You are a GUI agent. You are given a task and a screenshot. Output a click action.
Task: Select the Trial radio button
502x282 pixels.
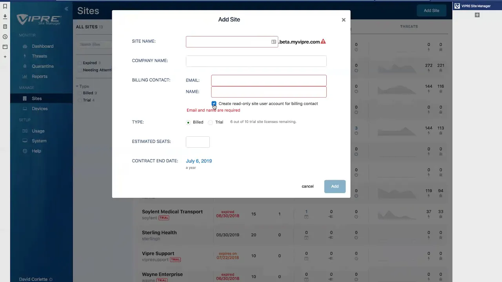pyautogui.click(x=211, y=122)
